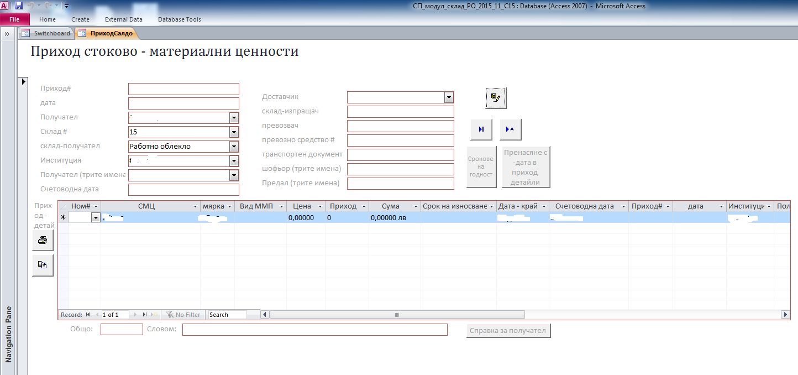Click the Срокове на годност button
The width and height of the screenshot is (798, 375).
pyautogui.click(x=481, y=167)
